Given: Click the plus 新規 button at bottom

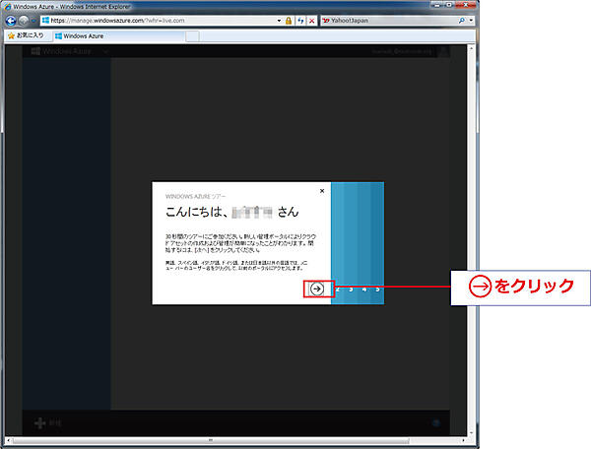Looking at the screenshot, I should 48,423.
